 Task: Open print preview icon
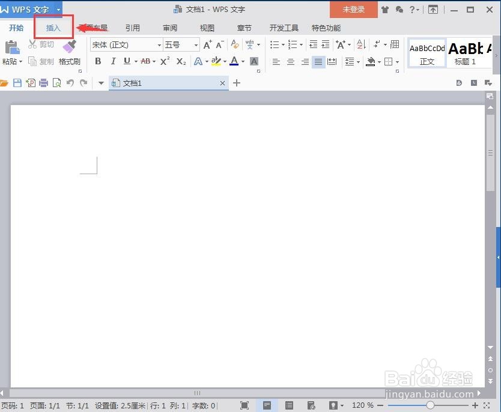[57, 83]
